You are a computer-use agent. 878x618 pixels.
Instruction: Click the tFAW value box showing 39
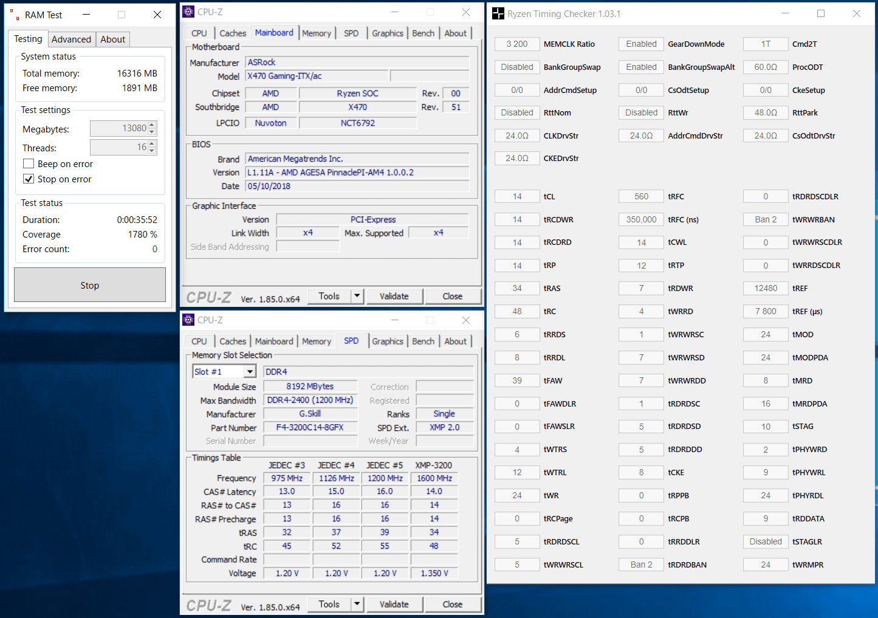click(x=517, y=380)
